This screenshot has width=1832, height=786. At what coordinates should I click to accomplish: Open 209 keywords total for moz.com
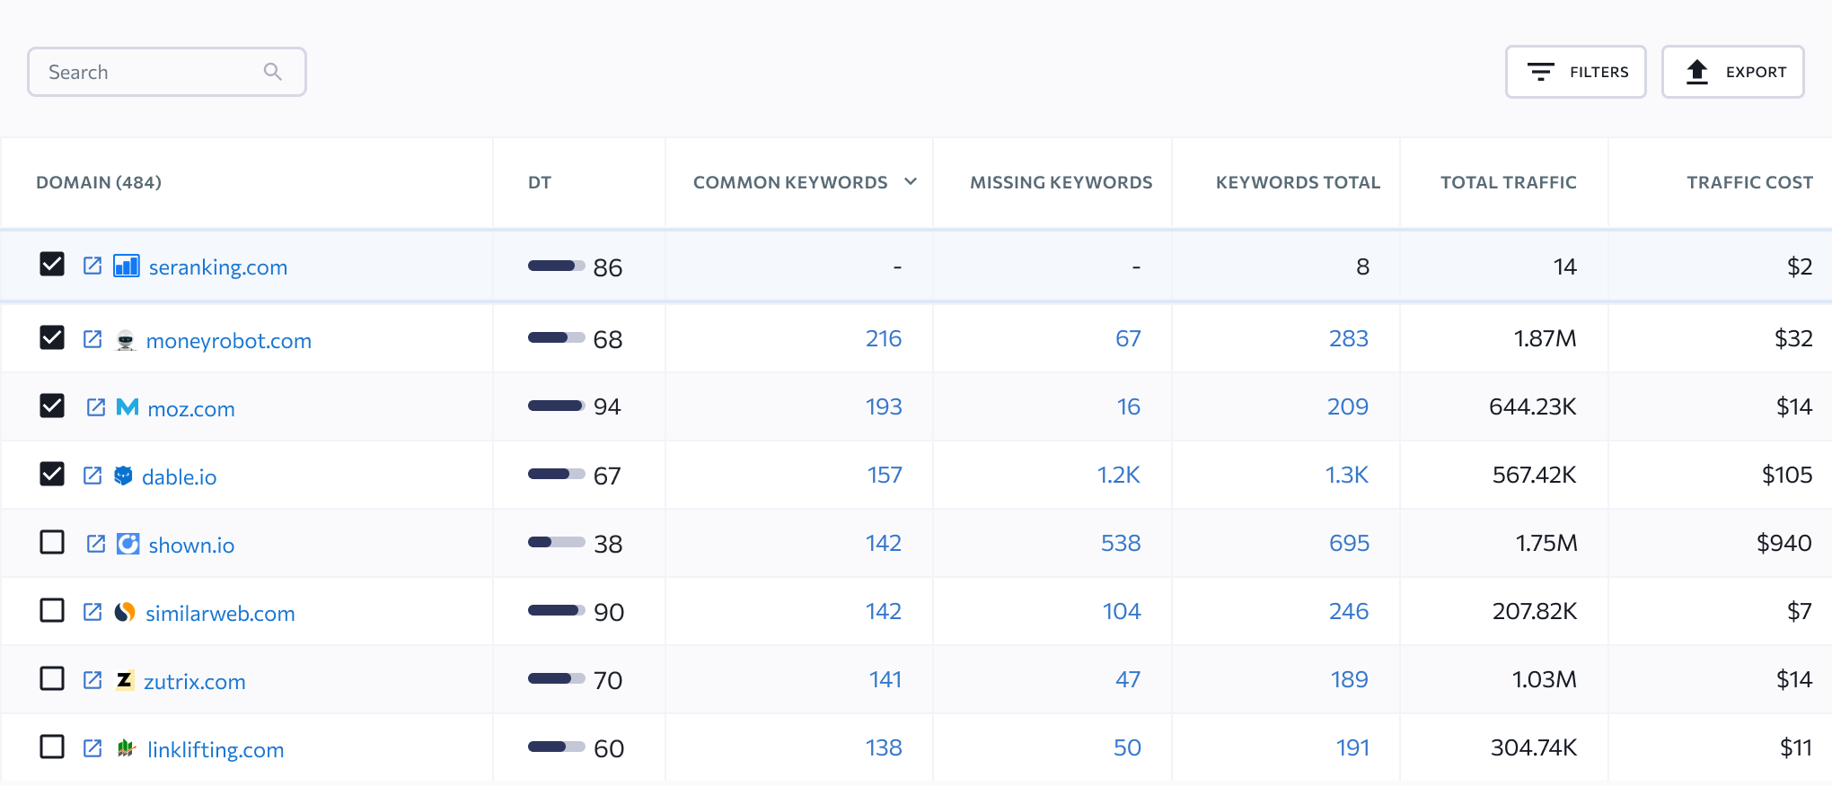1348,406
